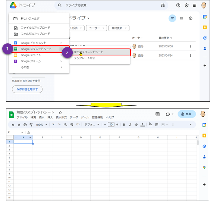Sort by 最終更新 column header
This screenshot has width=210, height=201.
165,38
